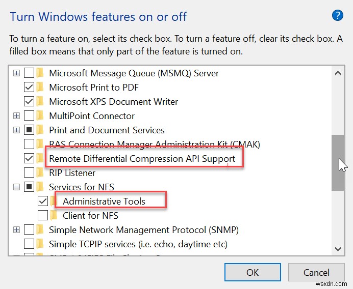Click the folder icon beside Client for NFS
353x289 pixels.
point(54,215)
